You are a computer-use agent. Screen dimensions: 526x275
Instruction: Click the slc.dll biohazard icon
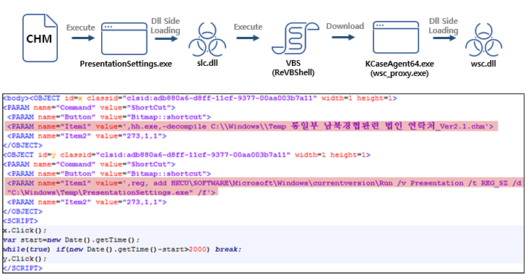click(x=207, y=40)
